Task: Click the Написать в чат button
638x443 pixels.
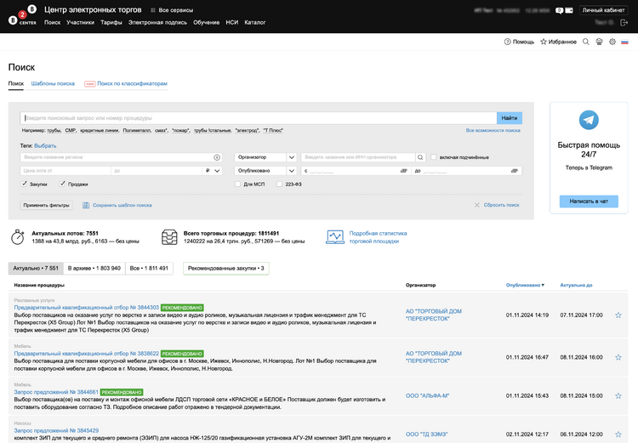Action: pos(589,202)
